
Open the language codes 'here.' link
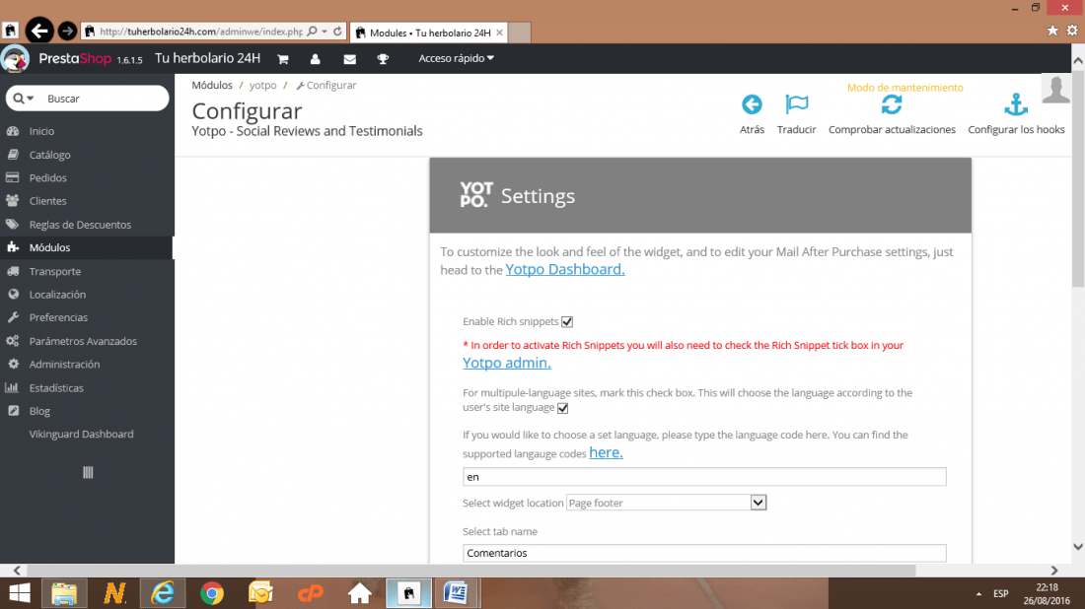pos(606,452)
